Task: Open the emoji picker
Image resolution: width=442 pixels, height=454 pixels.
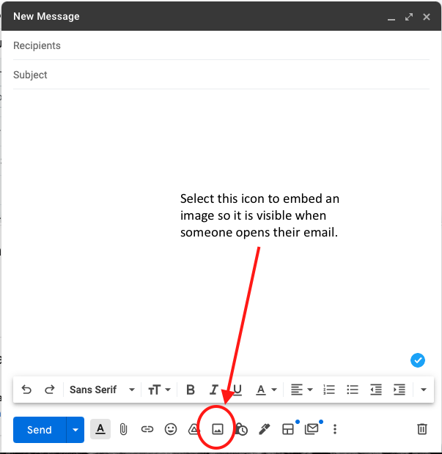Action: pyautogui.click(x=171, y=429)
